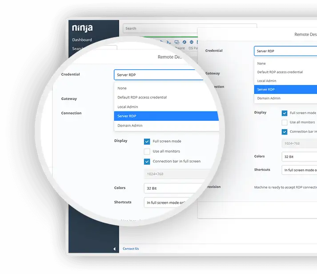The width and height of the screenshot is (317, 274).
Task: Uncheck Full screen mode in the magnified view
Action: (147, 142)
